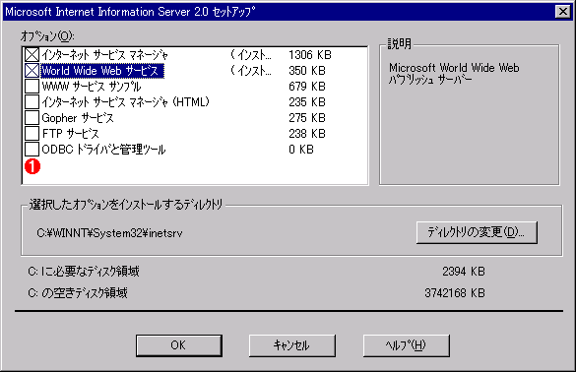The image size is (576, 372).
Task: Click the 679 KB size value
Action: pyautogui.click(x=307, y=87)
